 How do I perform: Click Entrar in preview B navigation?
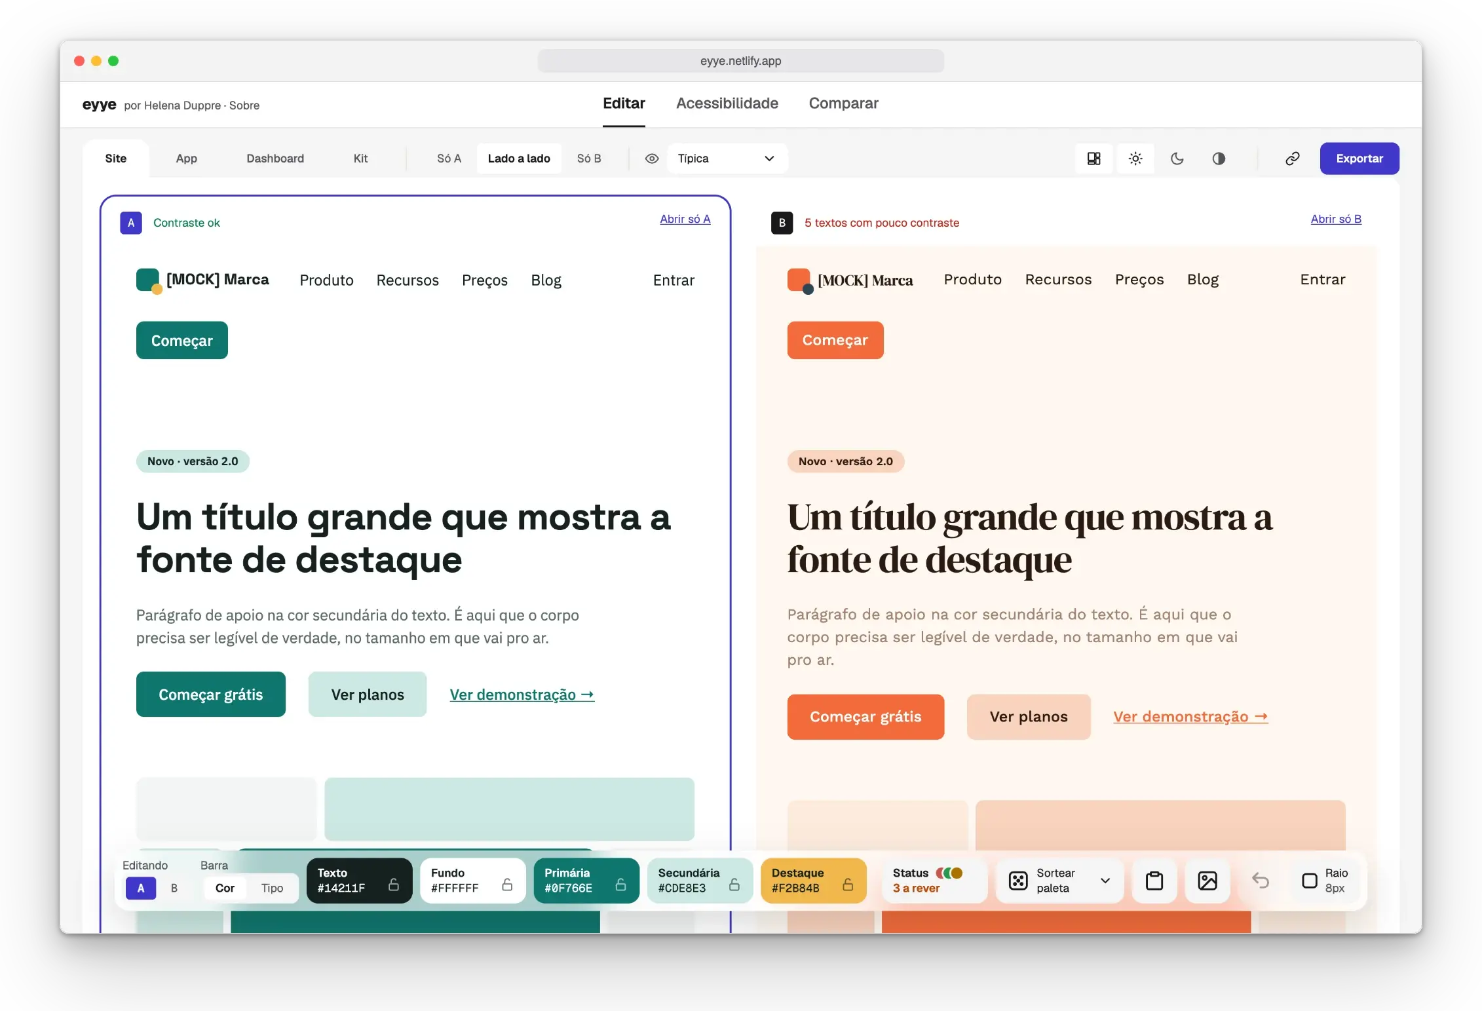pos(1322,280)
